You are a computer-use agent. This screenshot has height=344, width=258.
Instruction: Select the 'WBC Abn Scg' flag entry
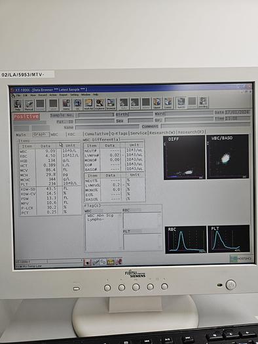click(x=100, y=216)
